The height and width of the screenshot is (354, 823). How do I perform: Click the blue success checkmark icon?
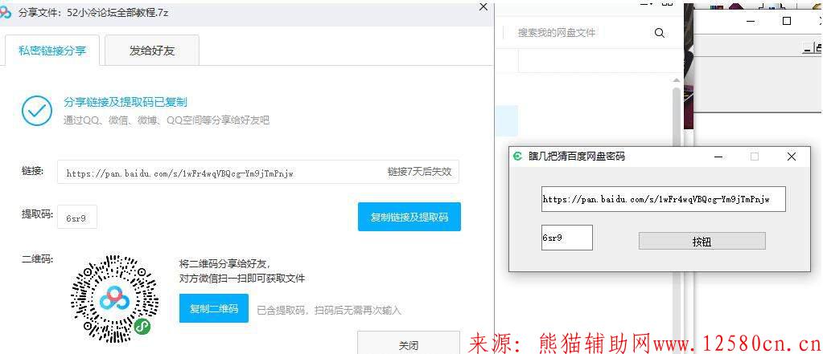click(x=37, y=111)
